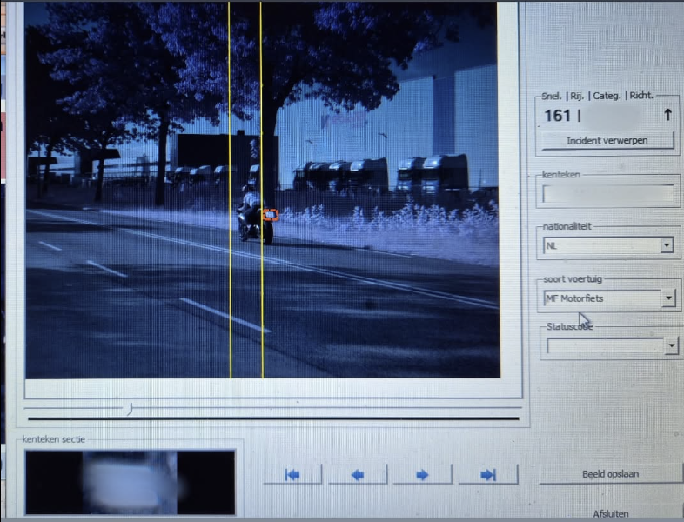Advance to next image with right arrow

(x=422, y=474)
